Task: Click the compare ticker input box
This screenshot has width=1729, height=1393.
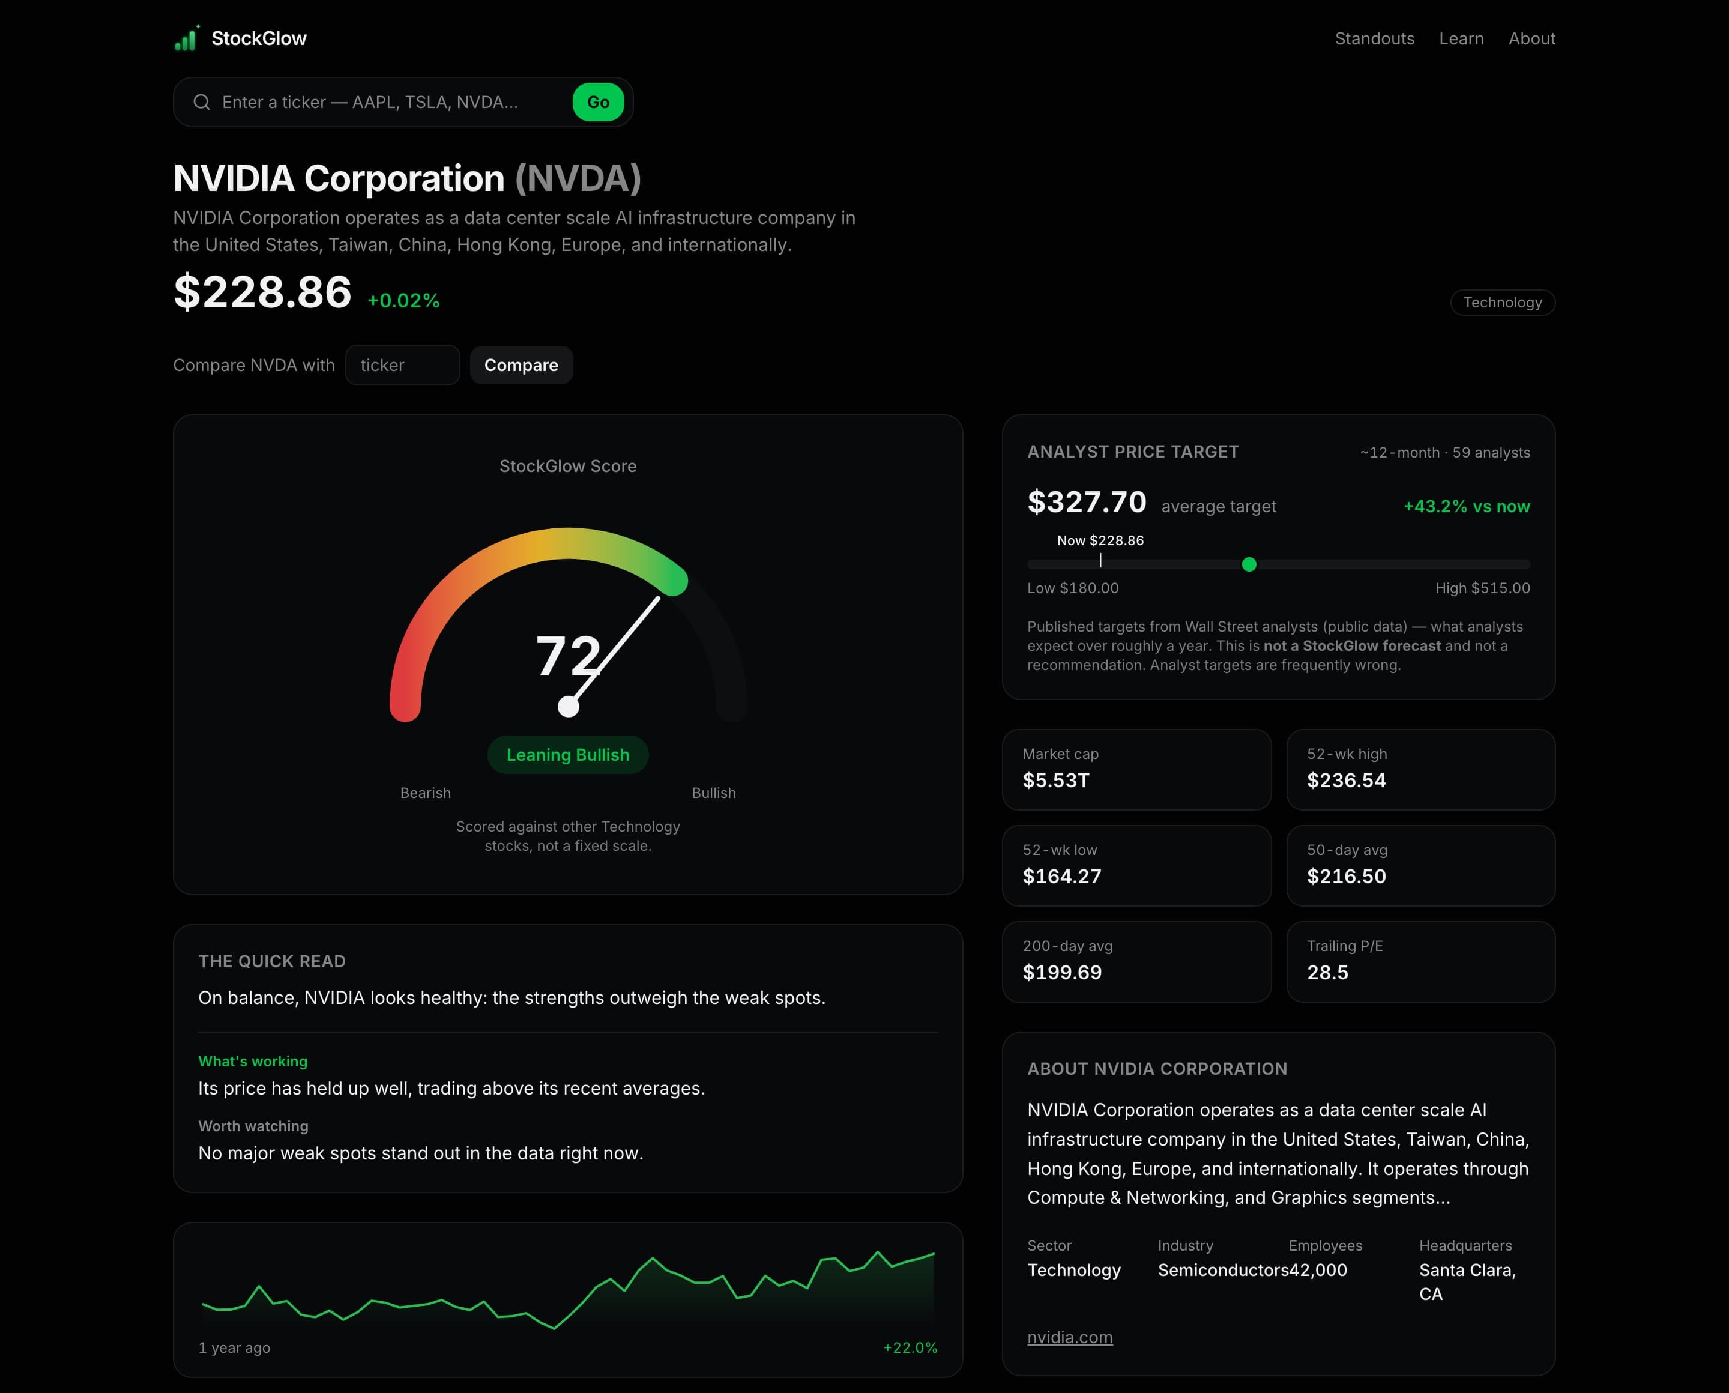Action: tap(403, 365)
